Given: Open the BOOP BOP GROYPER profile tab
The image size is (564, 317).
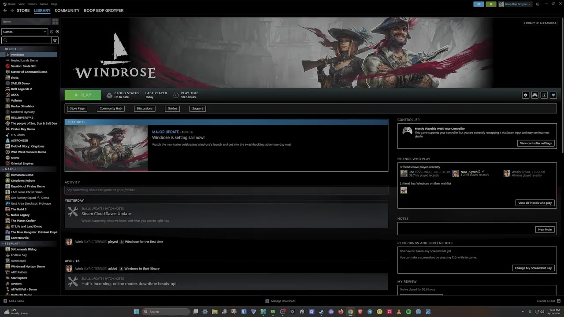Looking at the screenshot, I should [x=104, y=11].
